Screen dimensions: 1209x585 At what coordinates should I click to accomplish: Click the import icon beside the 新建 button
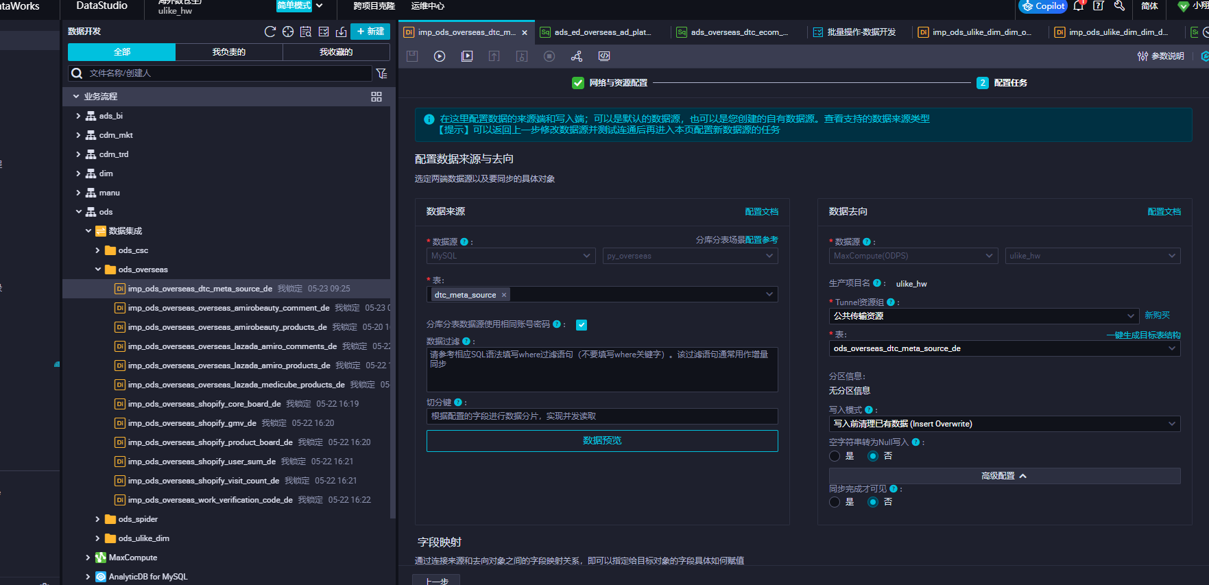[341, 32]
